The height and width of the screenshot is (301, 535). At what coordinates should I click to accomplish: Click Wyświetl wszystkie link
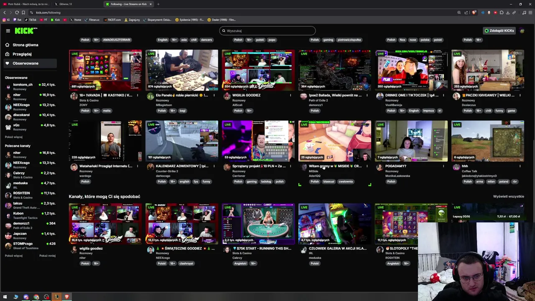coord(508,196)
